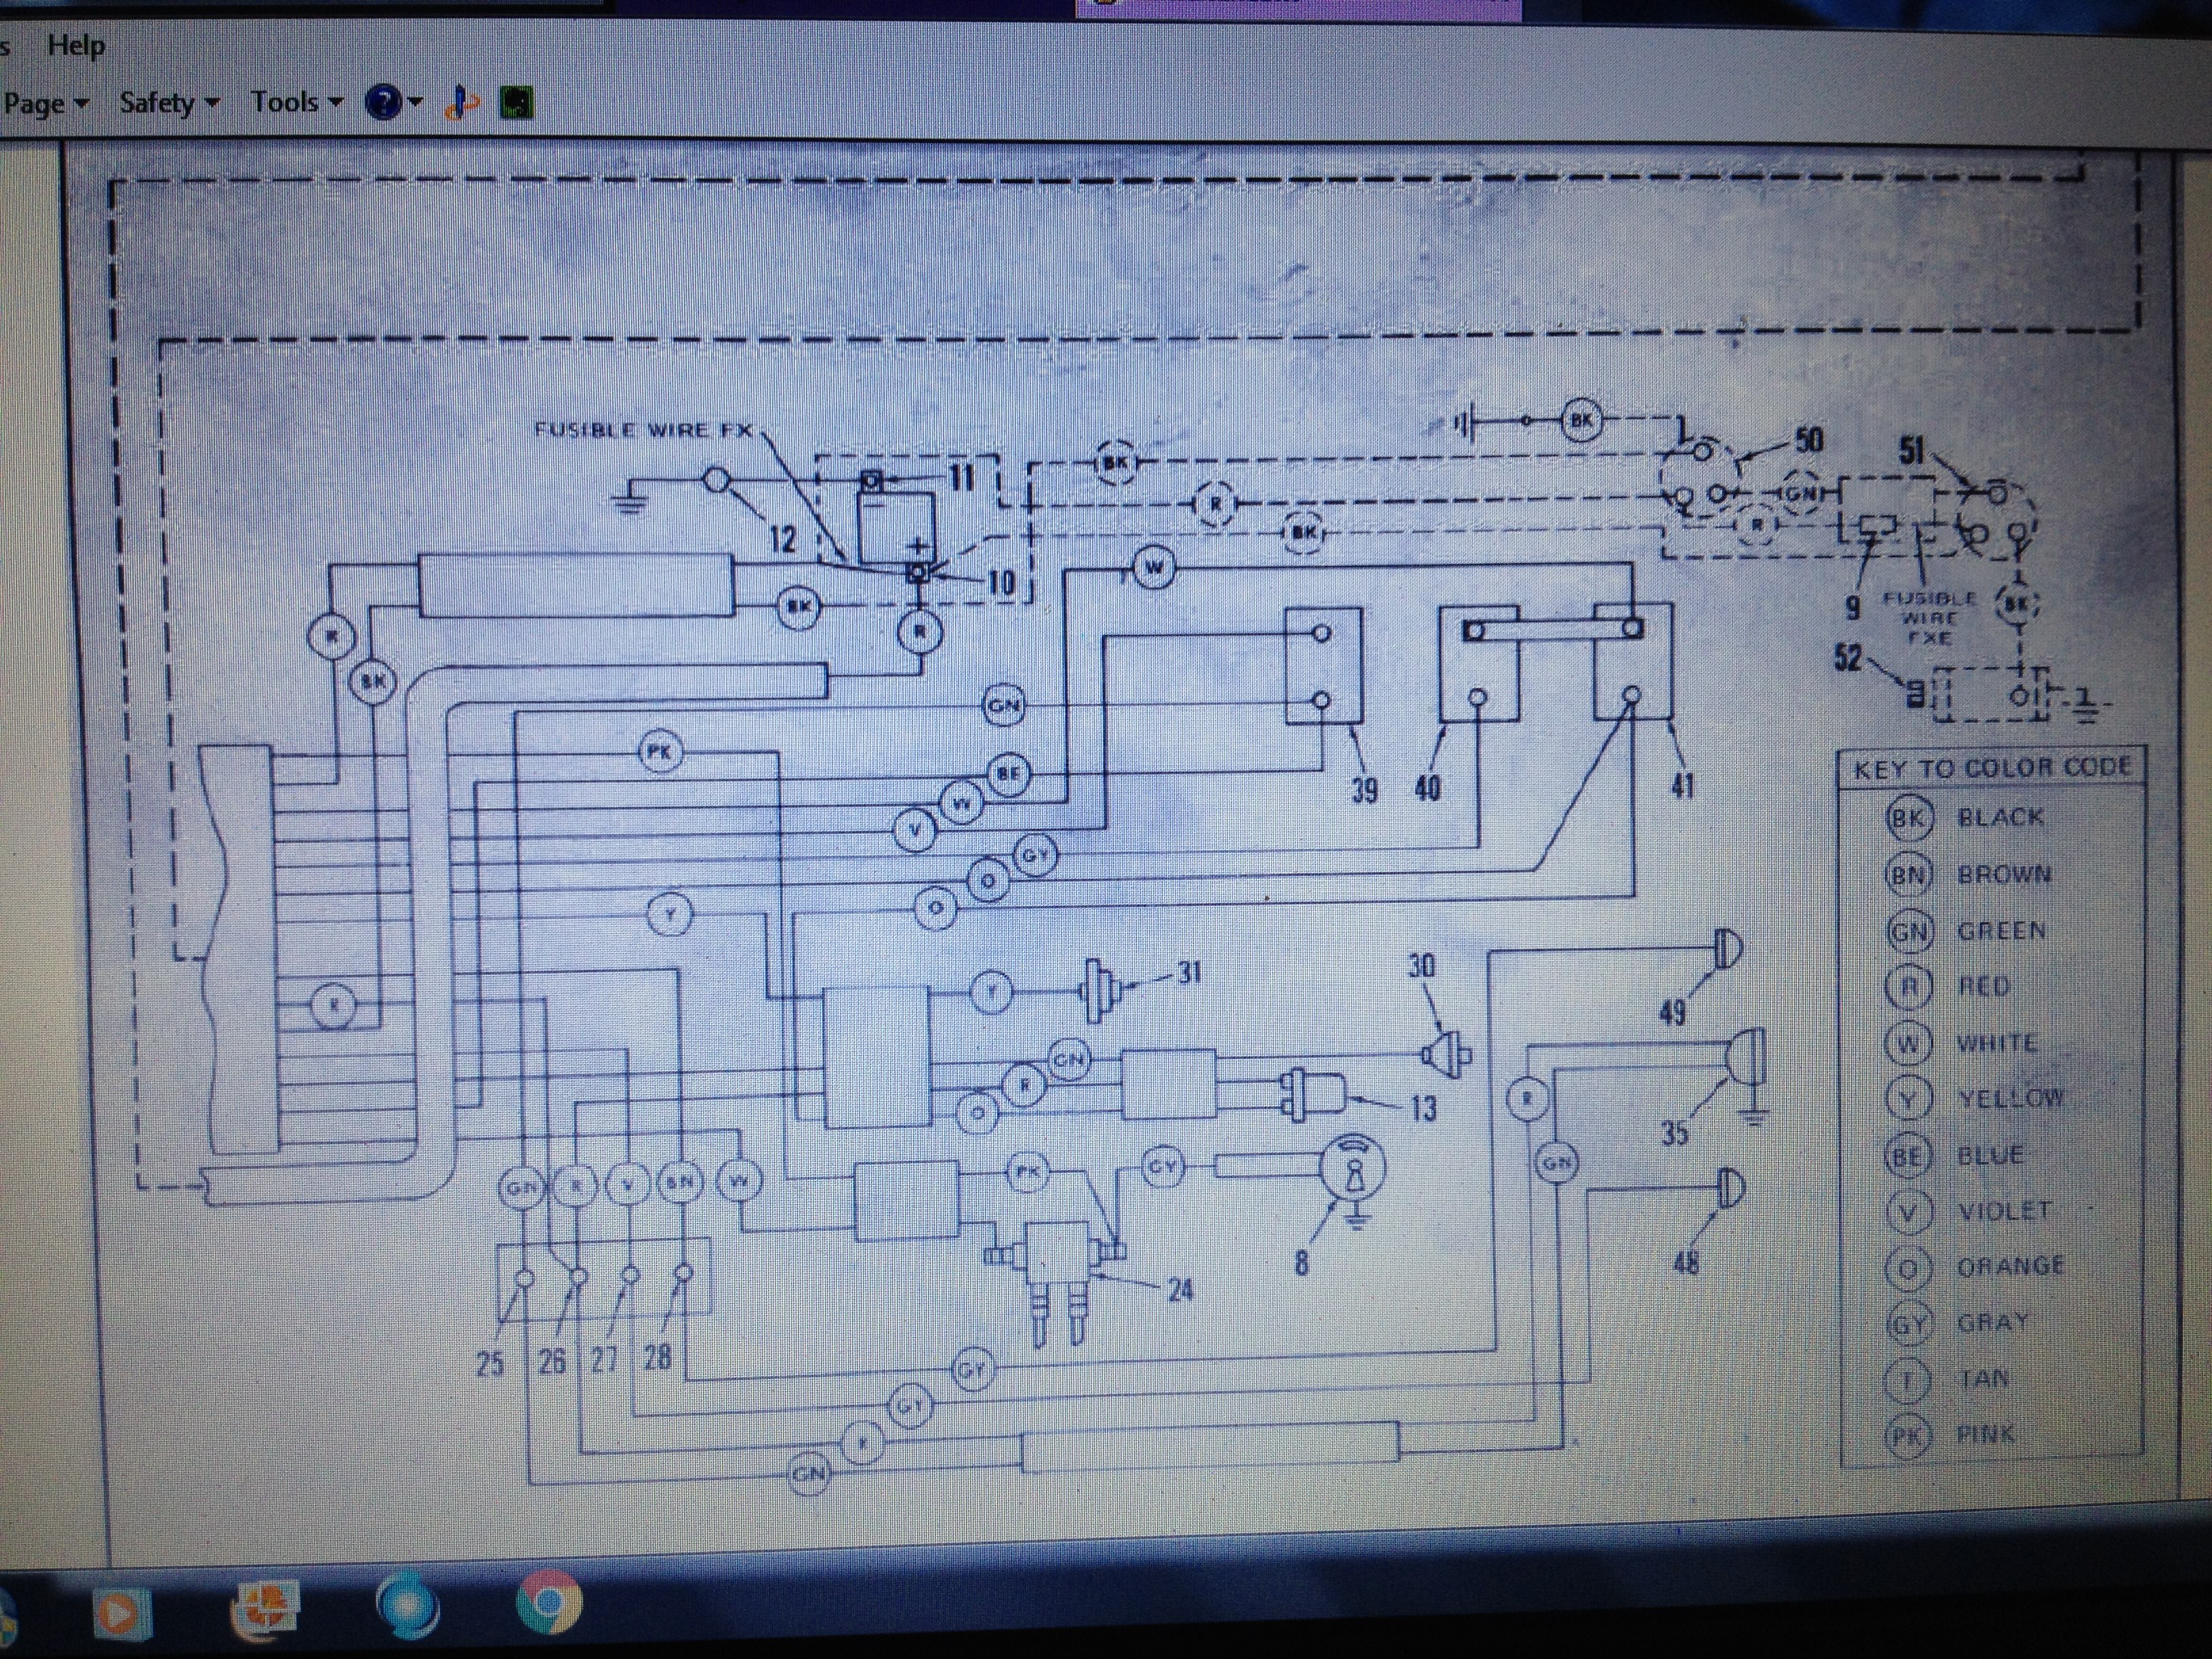Viewport: 2212px width, 1659px height.
Task: Click component number 11 near the battery
Action: tap(960, 477)
